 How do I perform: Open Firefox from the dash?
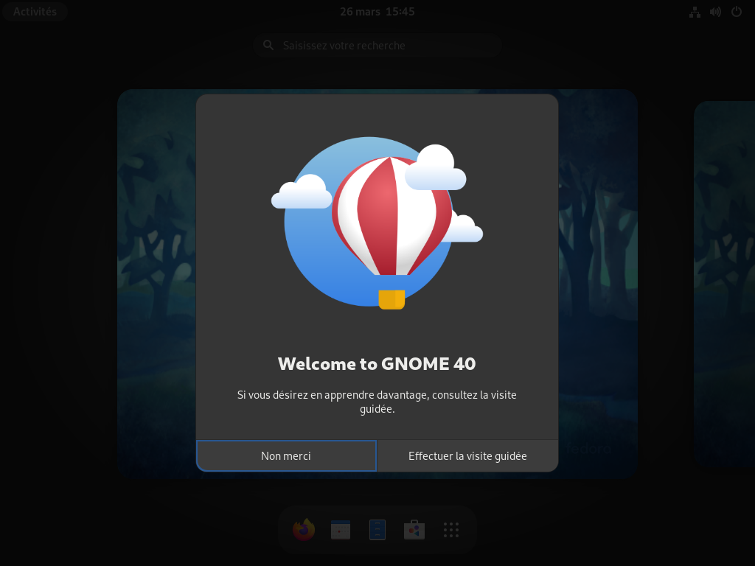click(x=304, y=529)
